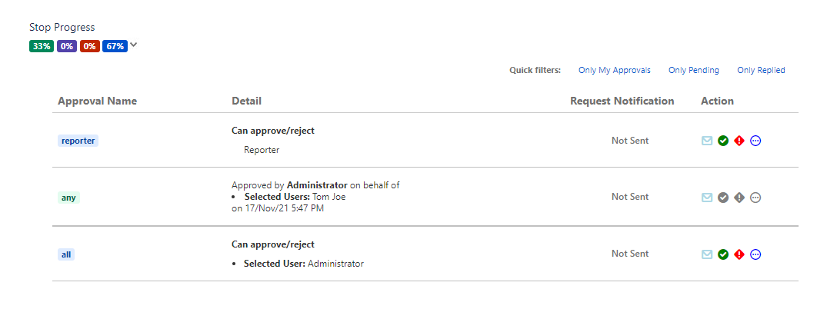Click the green 33% progress badge
817x309 pixels.
[42, 46]
